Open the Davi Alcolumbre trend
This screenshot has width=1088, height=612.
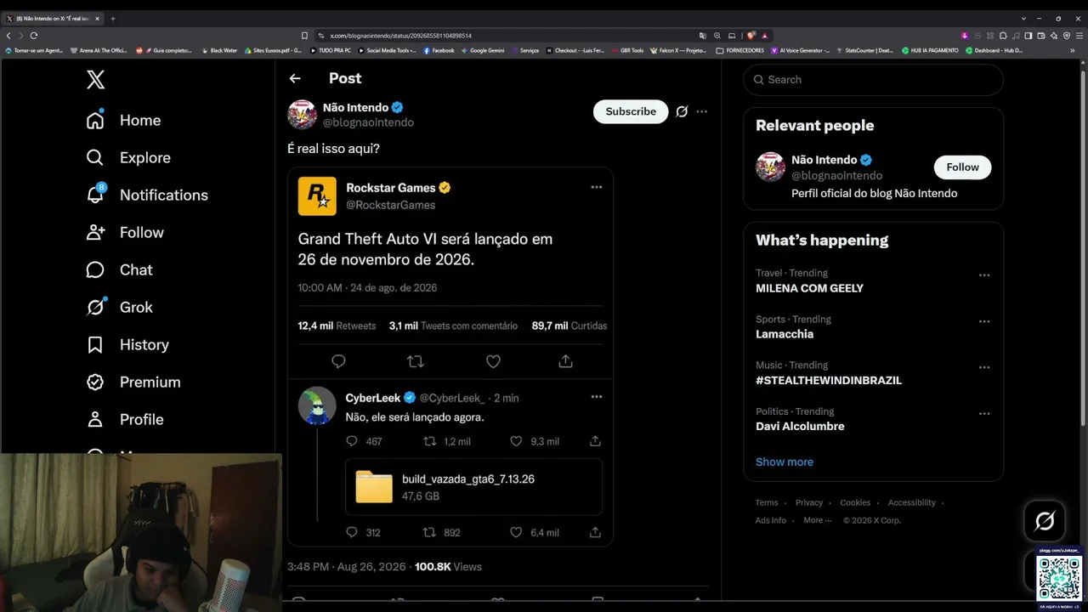point(800,426)
